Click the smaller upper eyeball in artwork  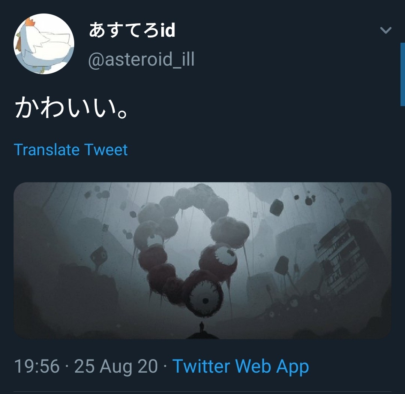[x=225, y=256]
